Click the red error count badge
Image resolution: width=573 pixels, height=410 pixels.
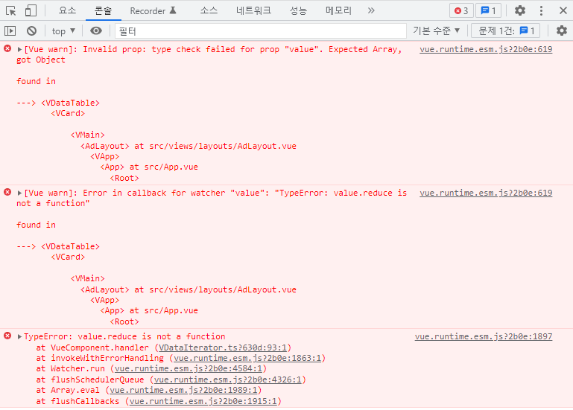pyautogui.click(x=461, y=10)
